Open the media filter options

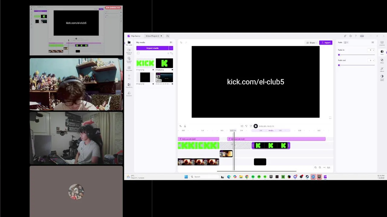[168, 53]
